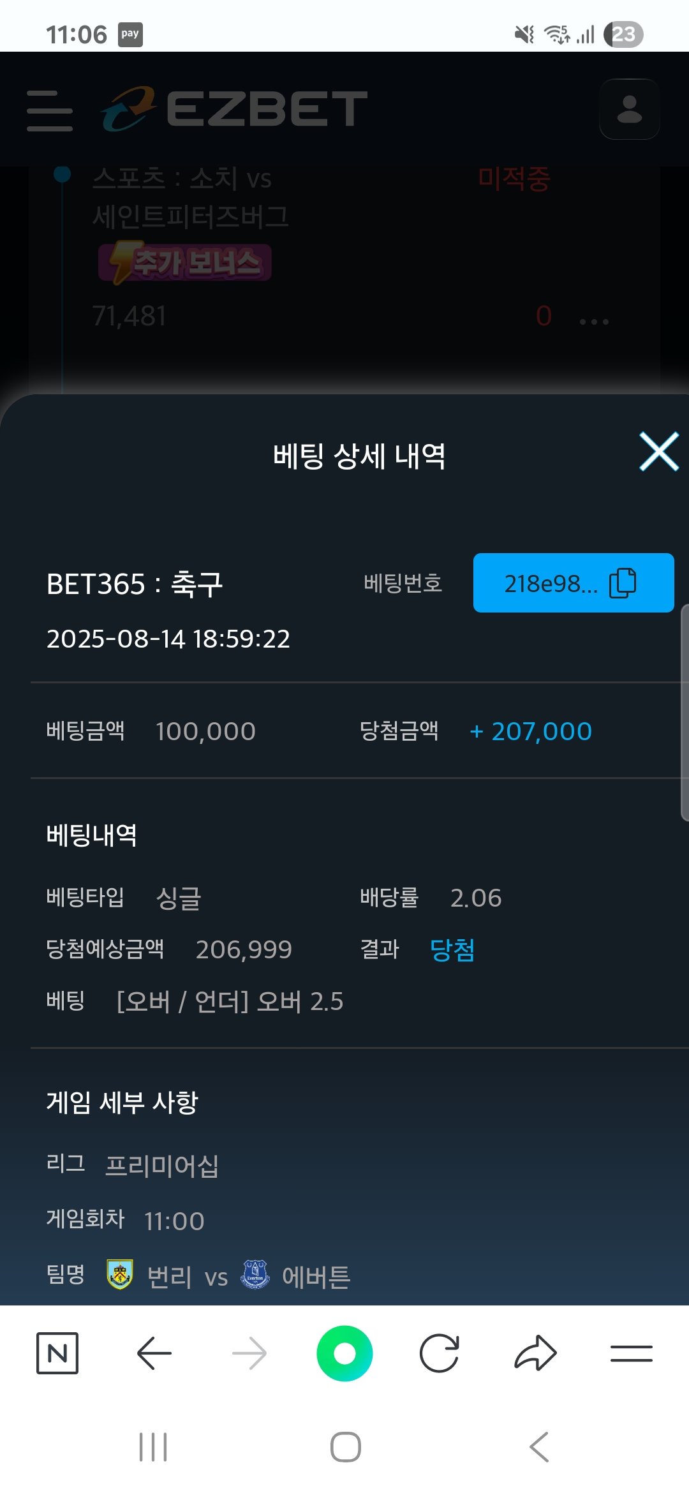Open the user profile icon
The width and height of the screenshot is (689, 1493).
click(629, 109)
